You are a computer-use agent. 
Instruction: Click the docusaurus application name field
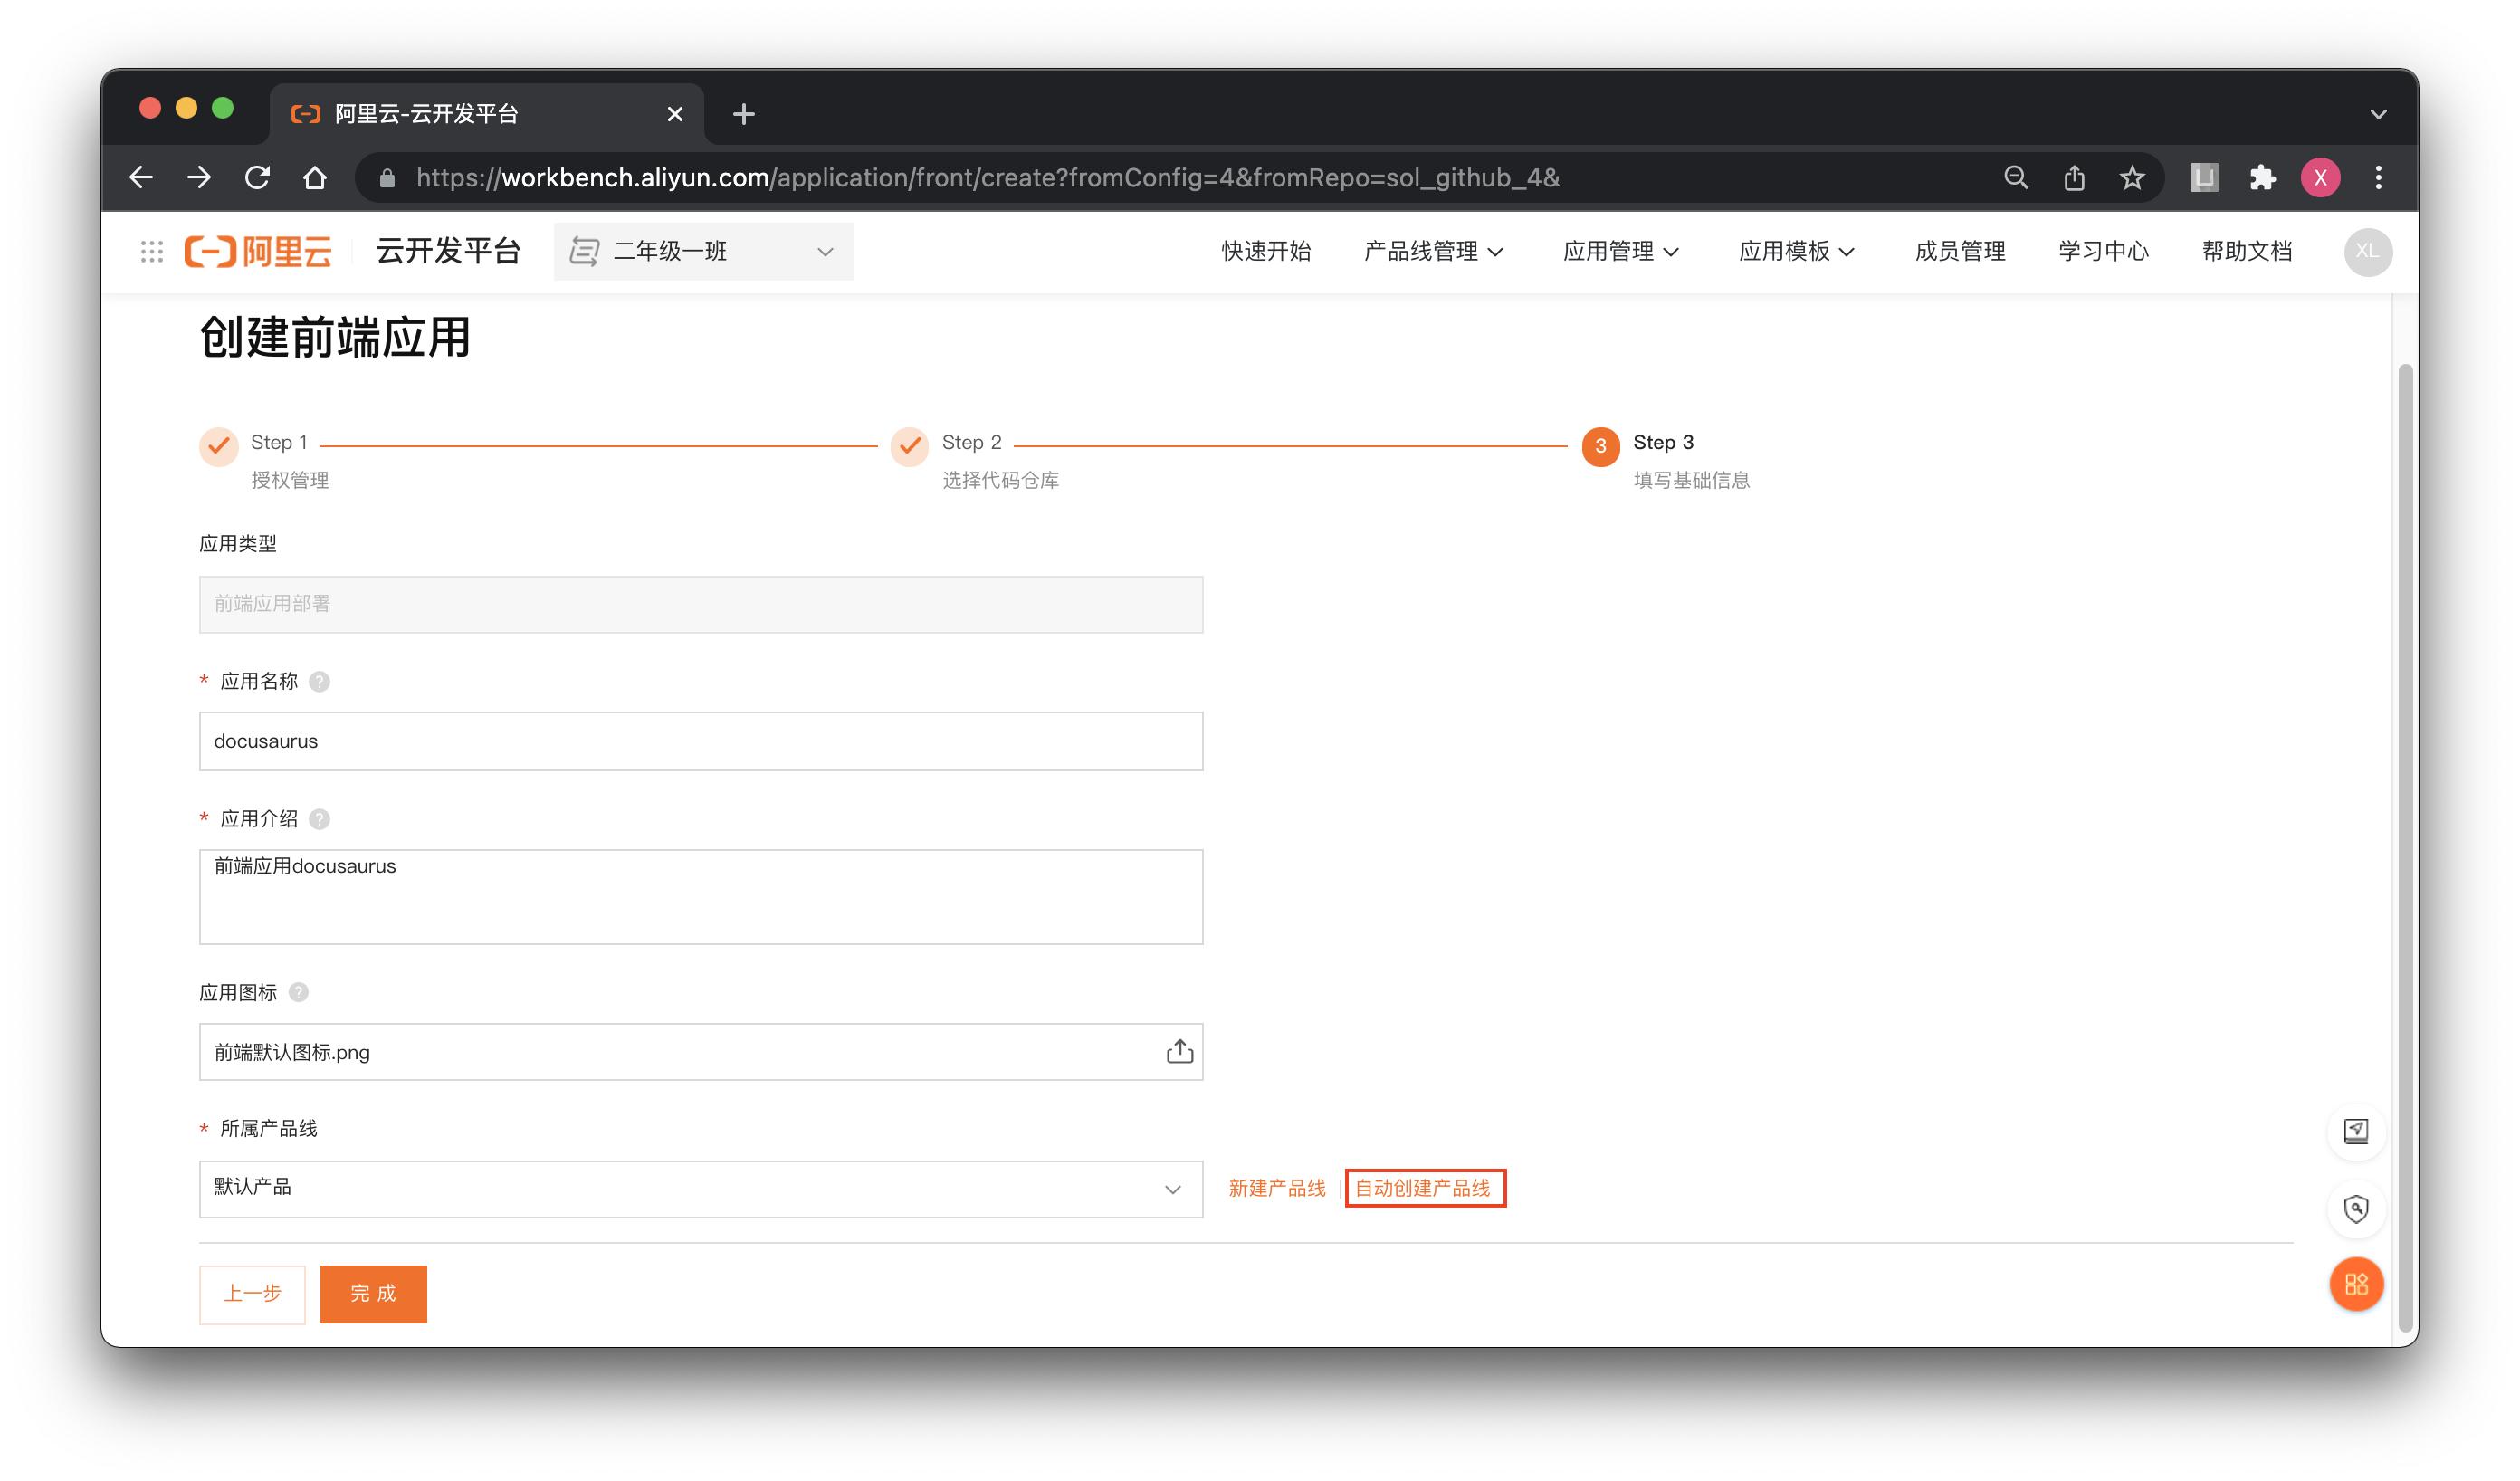click(x=700, y=741)
